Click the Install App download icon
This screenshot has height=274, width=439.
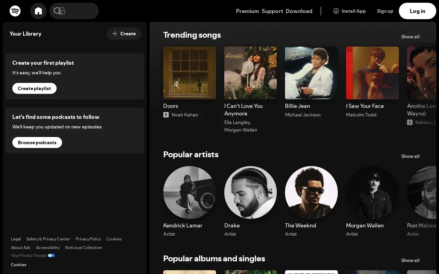336,11
